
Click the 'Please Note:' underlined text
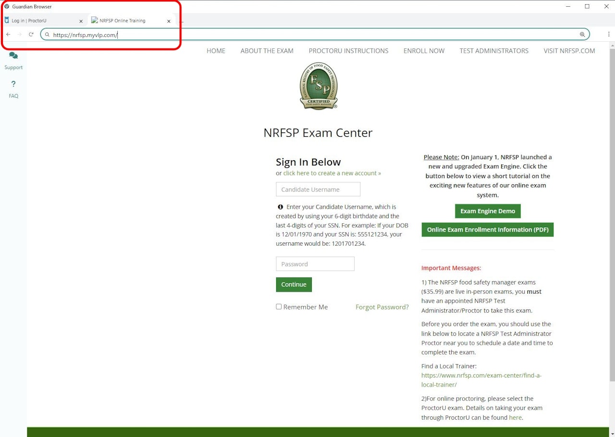pos(442,157)
